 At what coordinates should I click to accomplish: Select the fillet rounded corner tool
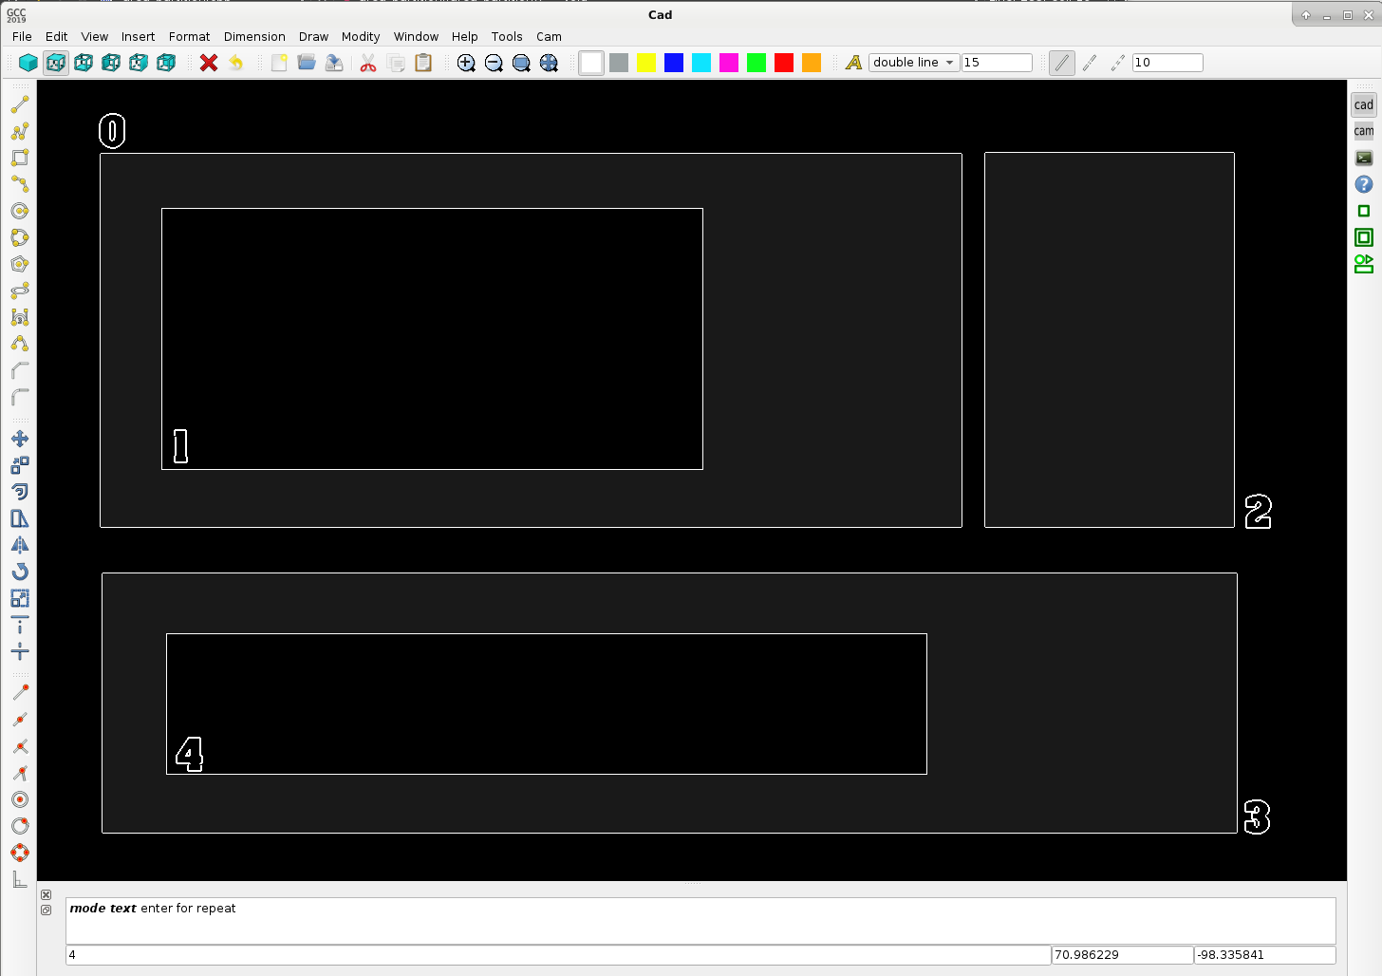[20, 397]
